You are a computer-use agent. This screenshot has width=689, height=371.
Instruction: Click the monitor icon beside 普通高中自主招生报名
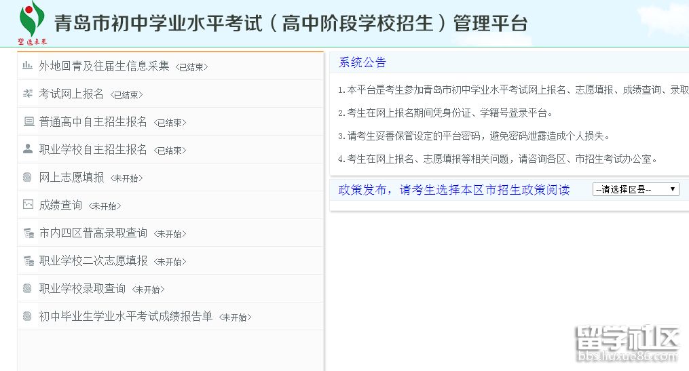coord(28,121)
